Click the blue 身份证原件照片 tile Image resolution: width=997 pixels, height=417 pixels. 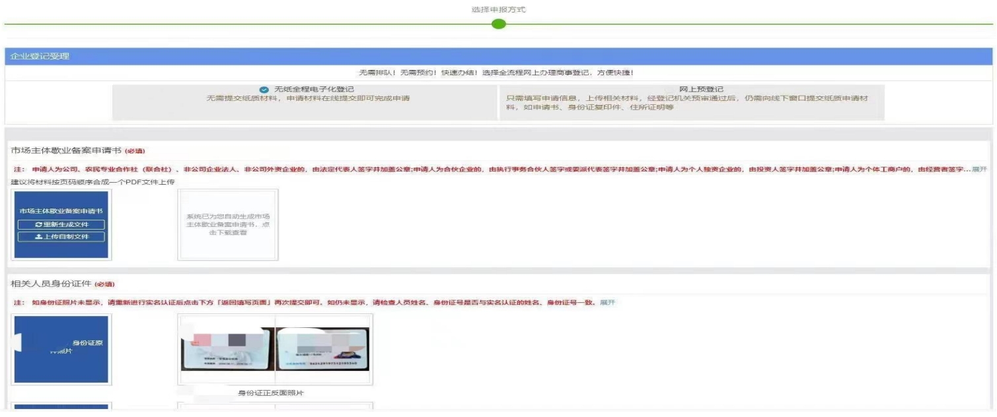[x=61, y=349]
